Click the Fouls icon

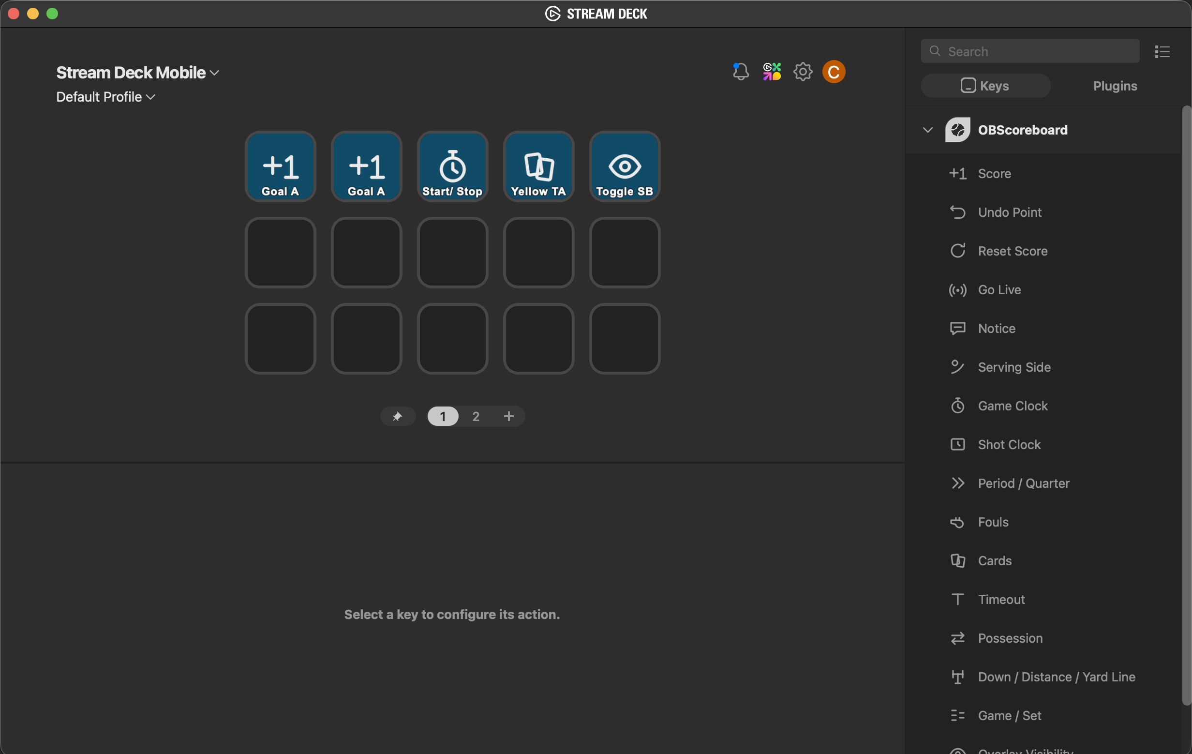(957, 522)
